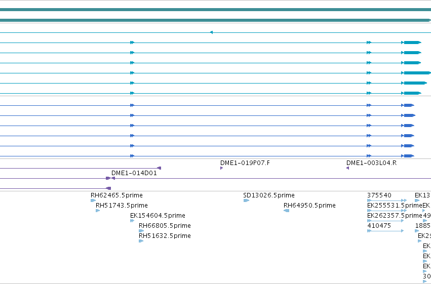Select the spliced feature line under 410475
This screenshot has height=284, width=431.
(x=385, y=231)
